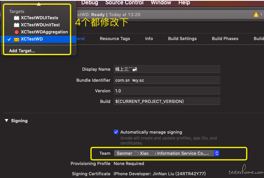Click the XCTestWDUnitTest bundle icon
Image resolution: width=264 pixels, height=178 pixels.
[x=17, y=25]
